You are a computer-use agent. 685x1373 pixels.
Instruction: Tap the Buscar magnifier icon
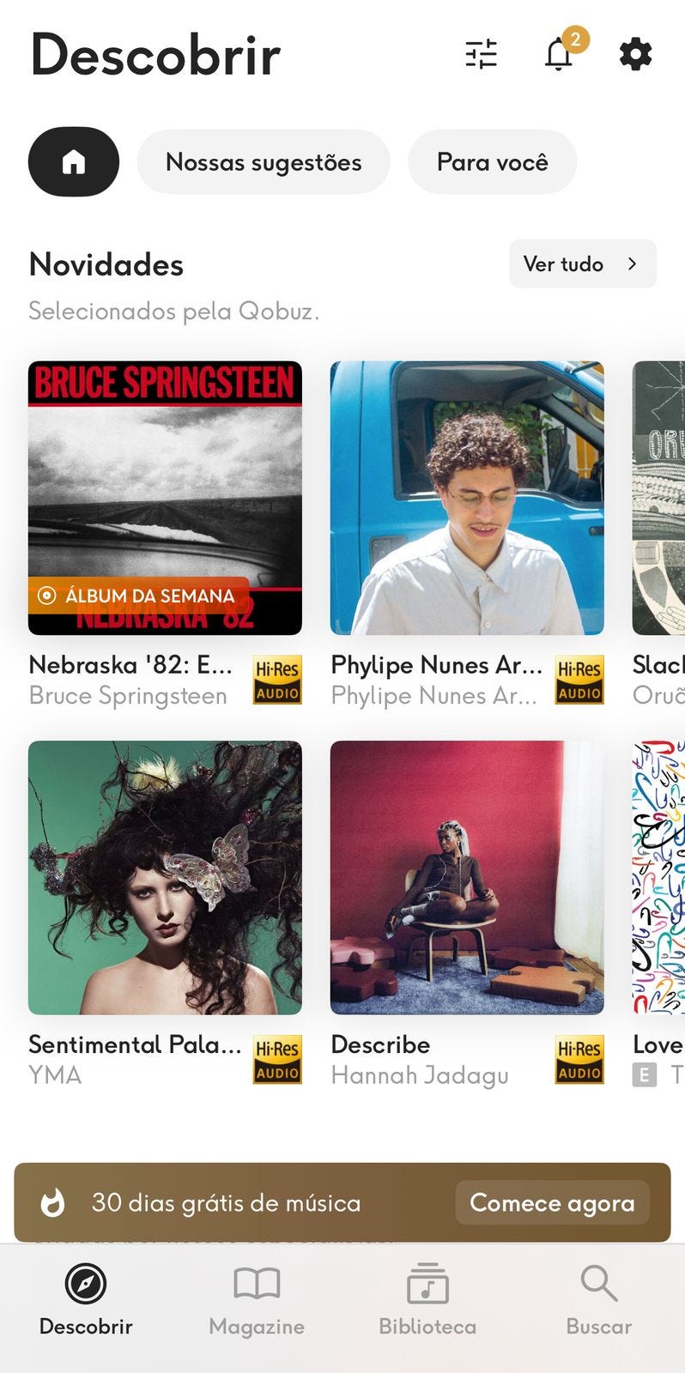[598, 1284]
